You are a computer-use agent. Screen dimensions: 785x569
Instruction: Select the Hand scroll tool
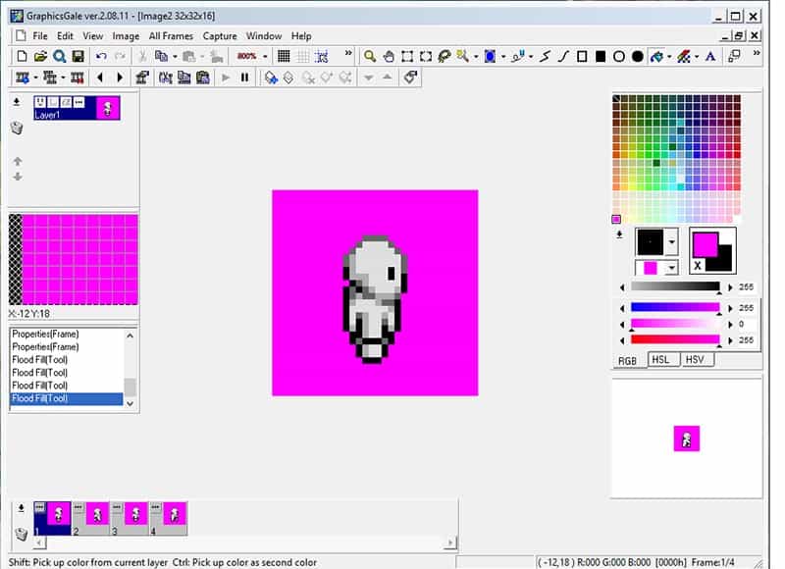[389, 56]
